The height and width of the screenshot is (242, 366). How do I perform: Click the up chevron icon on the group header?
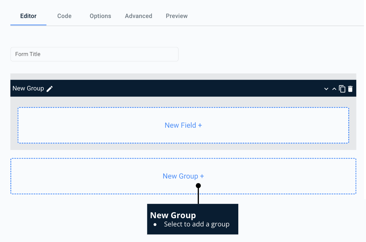[334, 89]
